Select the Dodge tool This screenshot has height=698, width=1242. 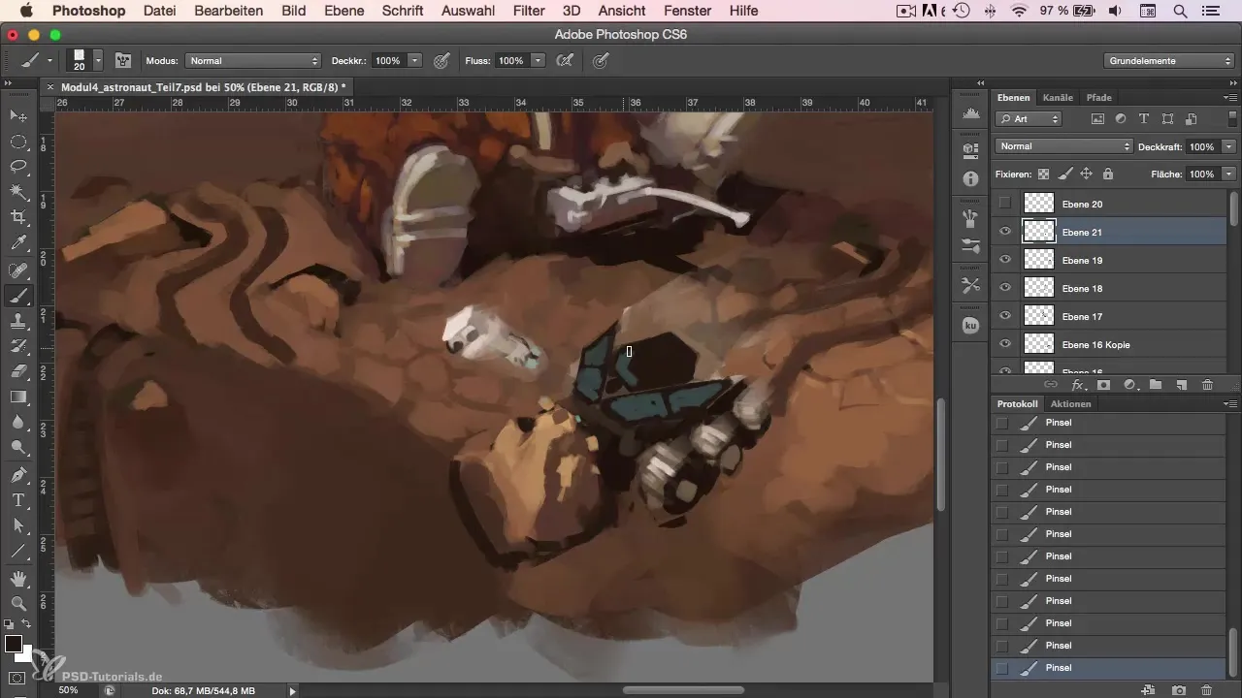(x=18, y=447)
